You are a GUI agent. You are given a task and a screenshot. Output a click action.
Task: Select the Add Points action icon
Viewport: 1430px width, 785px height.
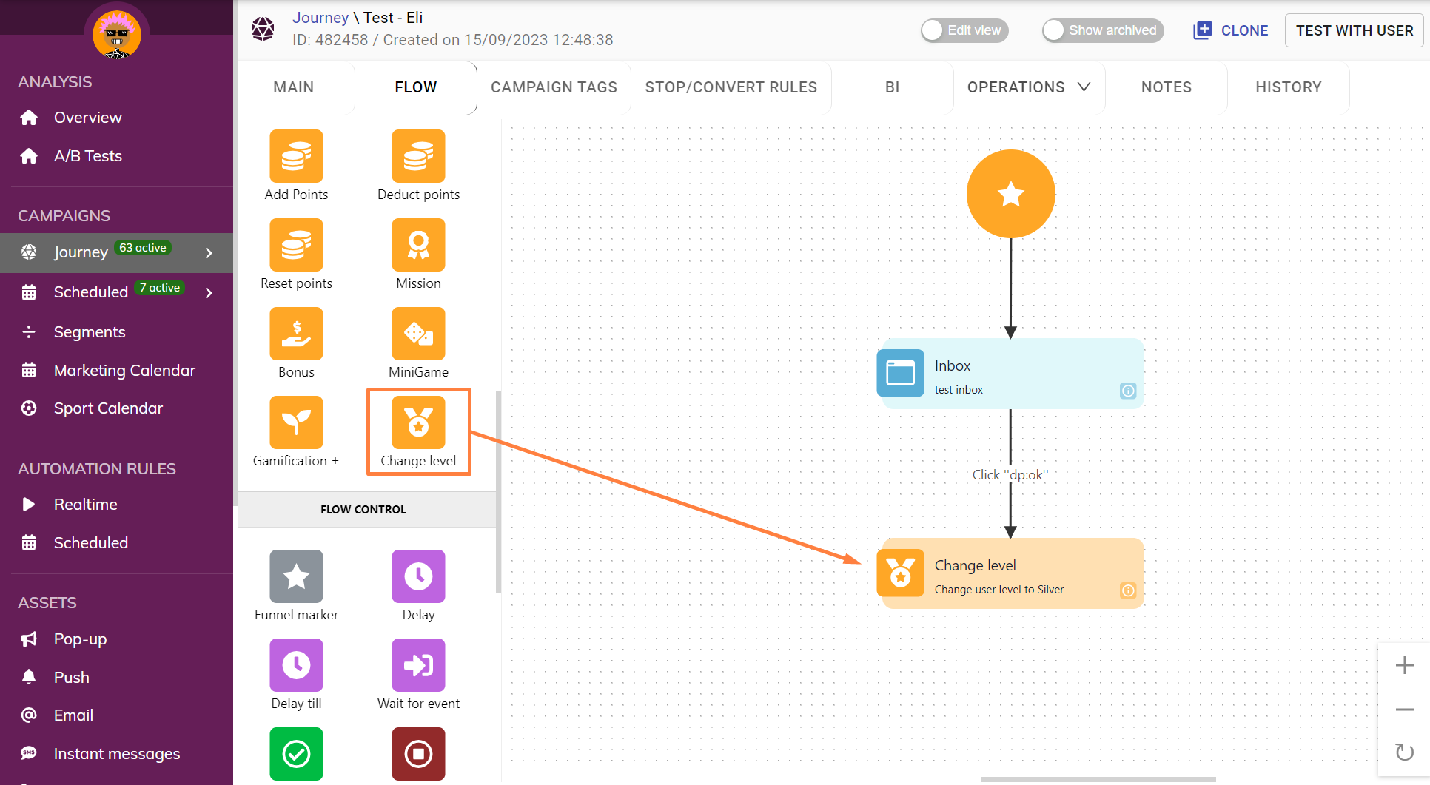coord(296,156)
